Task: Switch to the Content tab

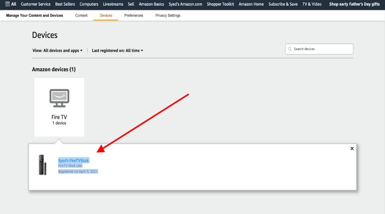Action: click(81, 15)
